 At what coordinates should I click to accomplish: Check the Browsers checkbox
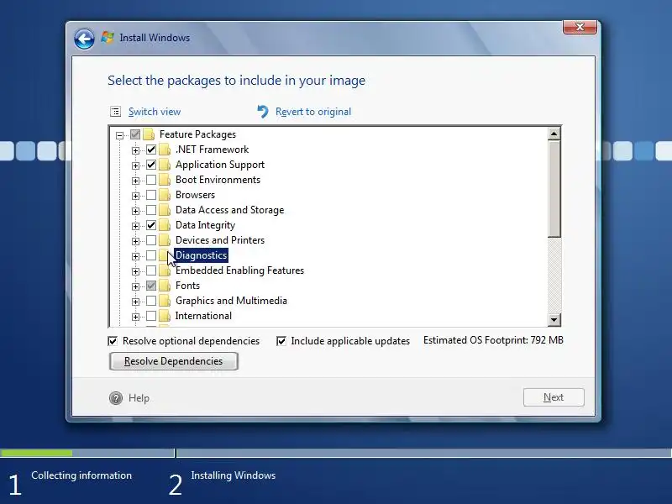(x=151, y=195)
